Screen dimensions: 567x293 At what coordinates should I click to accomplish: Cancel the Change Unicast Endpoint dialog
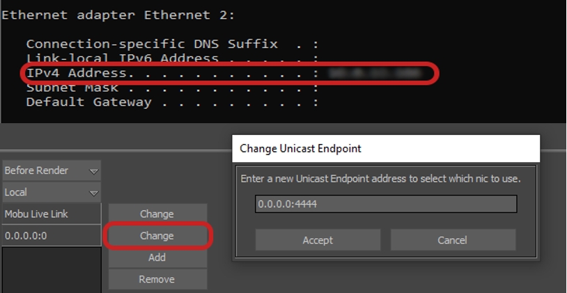[452, 240]
